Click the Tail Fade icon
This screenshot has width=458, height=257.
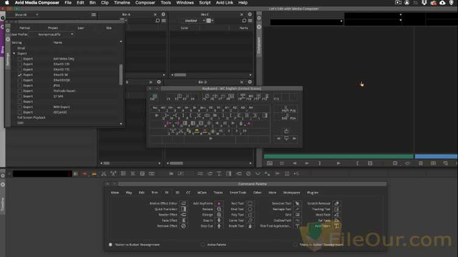(x=336, y=220)
